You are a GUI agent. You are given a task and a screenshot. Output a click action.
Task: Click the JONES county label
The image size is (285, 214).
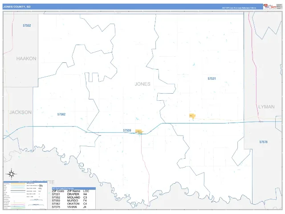coord(142,84)
